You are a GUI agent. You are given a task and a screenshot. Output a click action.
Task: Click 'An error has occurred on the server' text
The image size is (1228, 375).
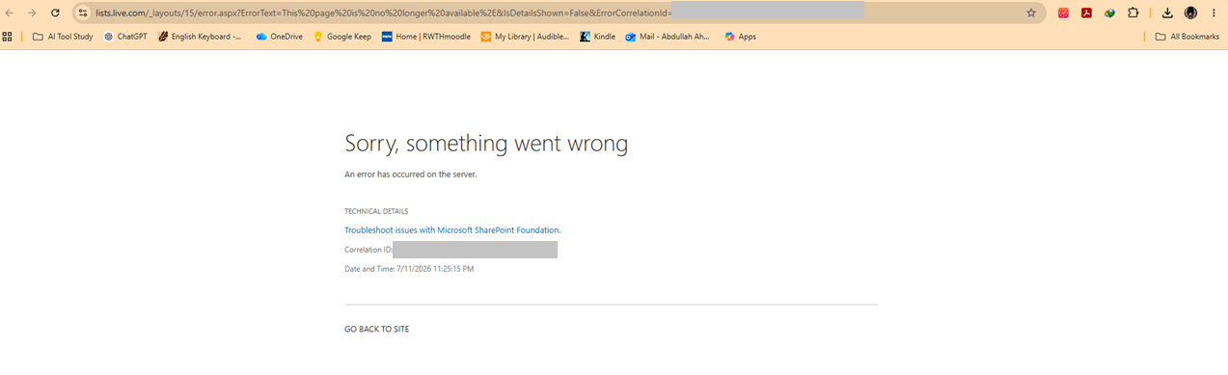coord(411,174)
